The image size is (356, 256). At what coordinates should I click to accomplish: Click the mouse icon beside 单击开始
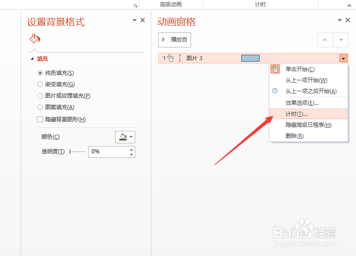point(275,69)
